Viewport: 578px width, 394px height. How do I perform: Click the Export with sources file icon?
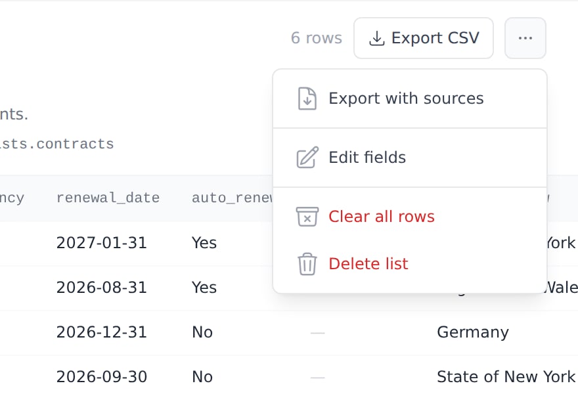(307, 98)
